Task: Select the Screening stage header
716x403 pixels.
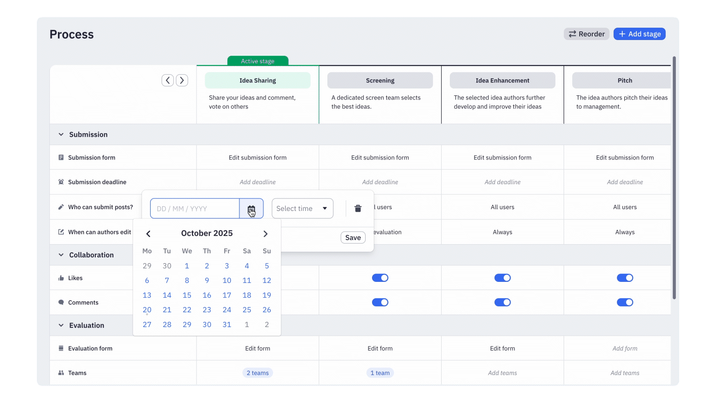Action: [x=380, y=81]
